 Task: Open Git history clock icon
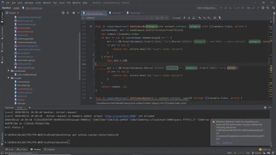tap(263, 8)
